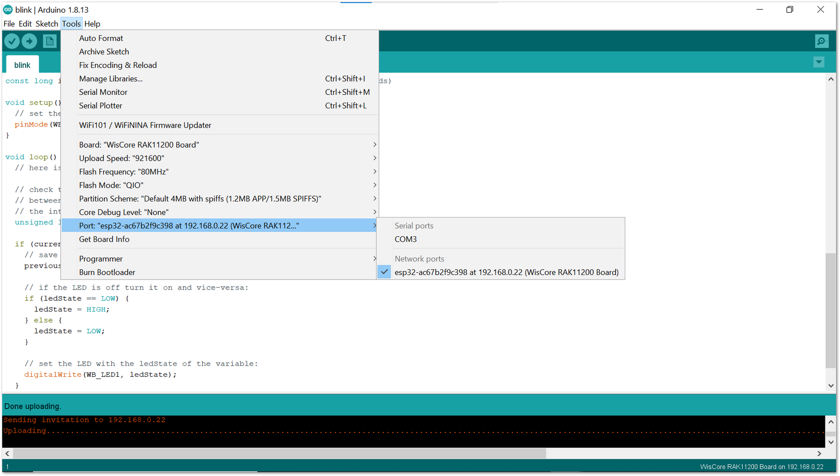
Task: Choose Fix Encoding & Reload
Action: [219, 65]
